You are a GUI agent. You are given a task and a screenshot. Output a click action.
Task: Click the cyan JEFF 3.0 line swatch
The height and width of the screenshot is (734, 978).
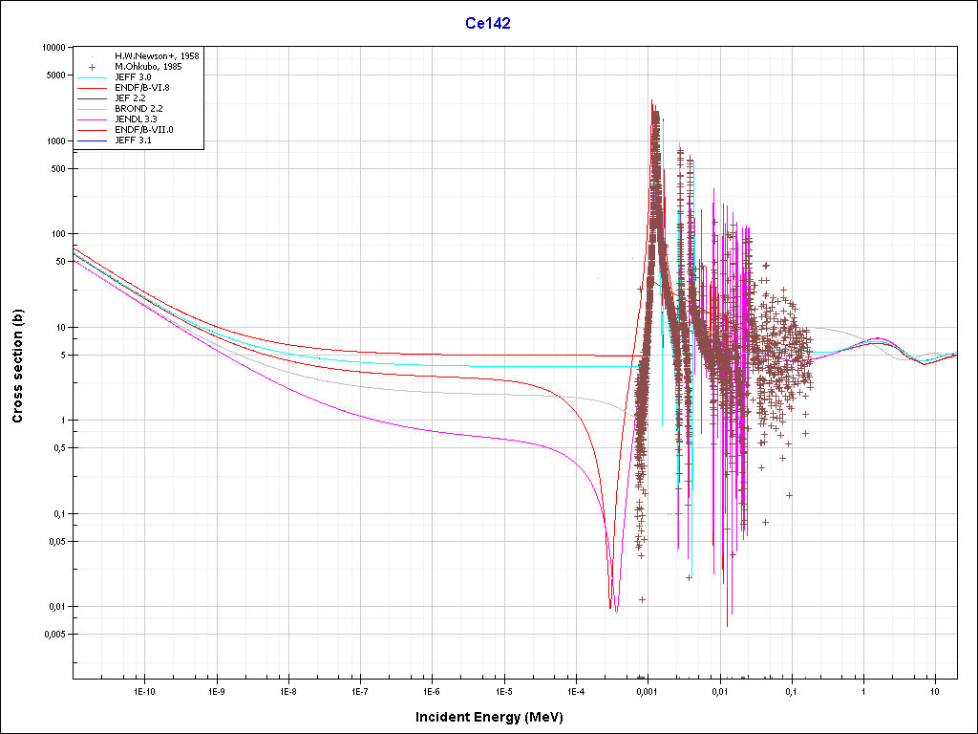(94, 77)
